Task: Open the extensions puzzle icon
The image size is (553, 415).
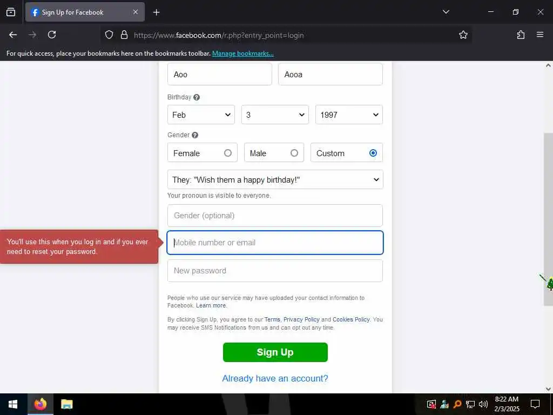Action: 521,35
